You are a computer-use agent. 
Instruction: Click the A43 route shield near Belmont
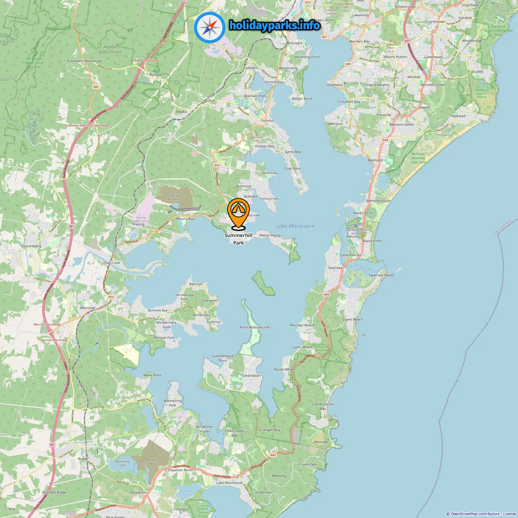tap(385, 140)
